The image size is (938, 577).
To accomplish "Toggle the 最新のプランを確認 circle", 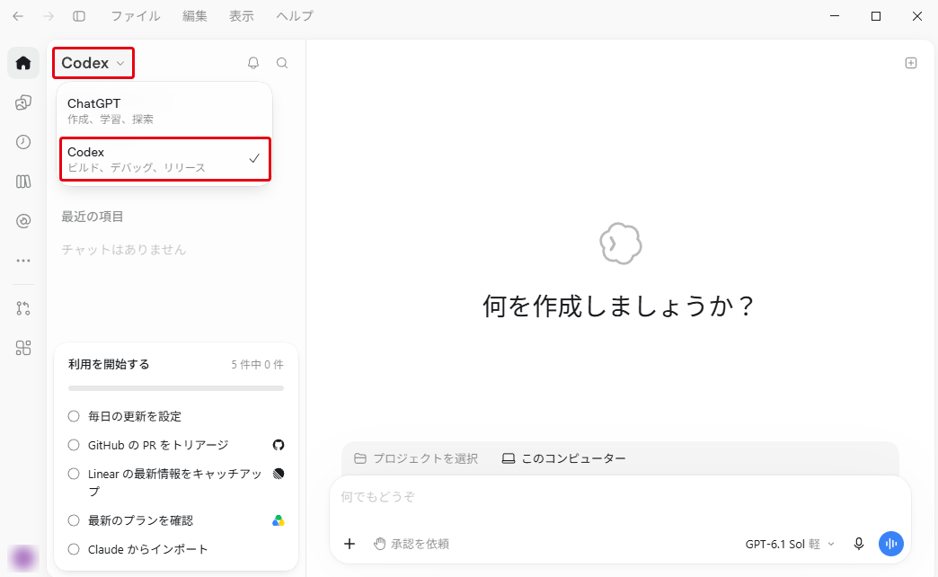I will coord(74,520).
